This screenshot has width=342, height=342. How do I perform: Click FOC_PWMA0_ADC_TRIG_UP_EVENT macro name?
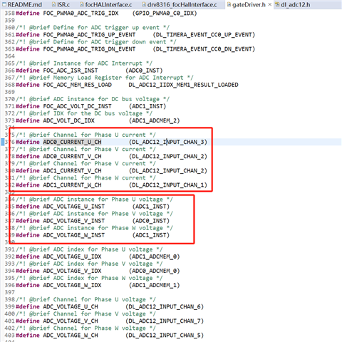pos(89,35)
